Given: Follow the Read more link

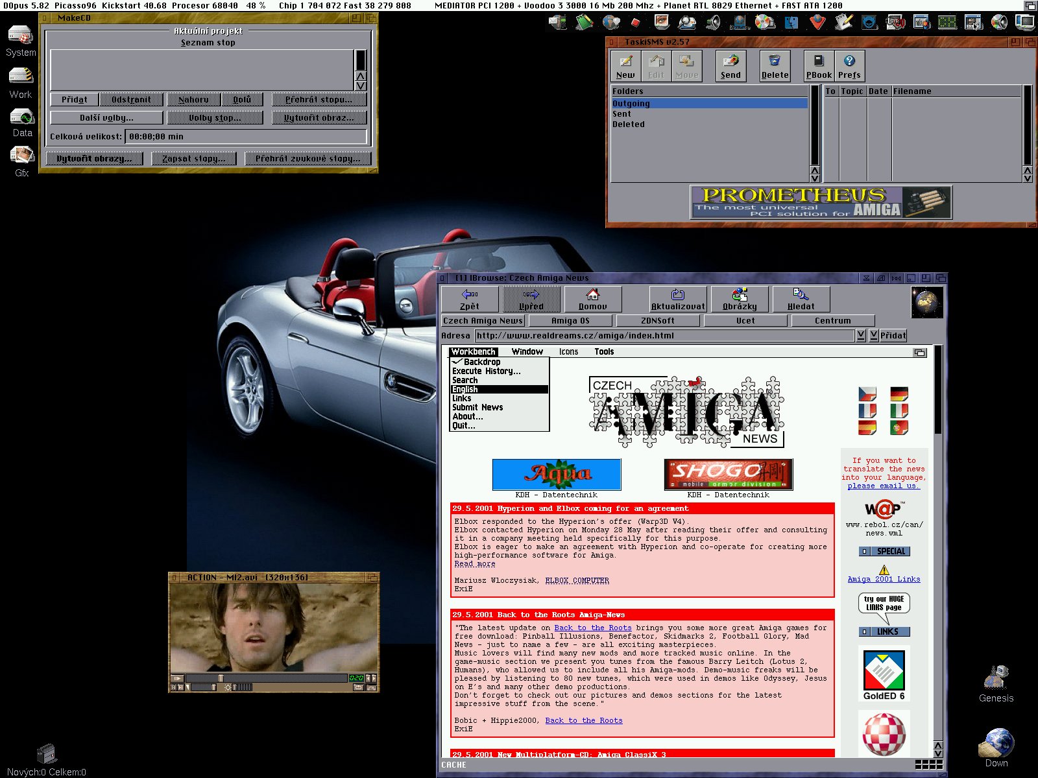Looking at the screenshot, I should [474, 563].
